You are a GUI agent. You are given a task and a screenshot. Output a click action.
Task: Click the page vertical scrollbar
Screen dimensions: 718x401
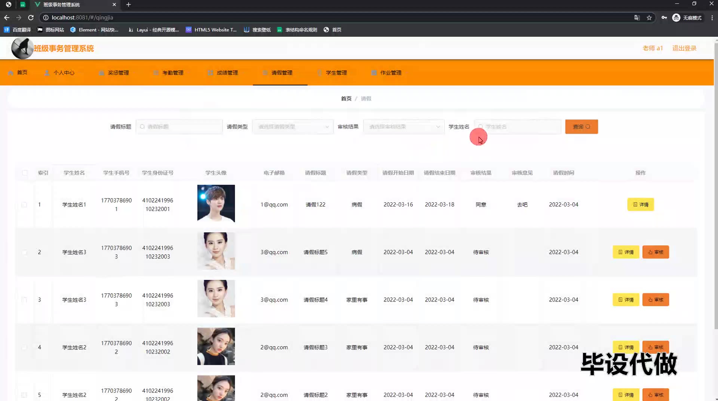click(x=716, y=187)
